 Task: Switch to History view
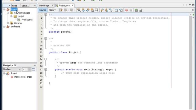click(x=52, y=10)
